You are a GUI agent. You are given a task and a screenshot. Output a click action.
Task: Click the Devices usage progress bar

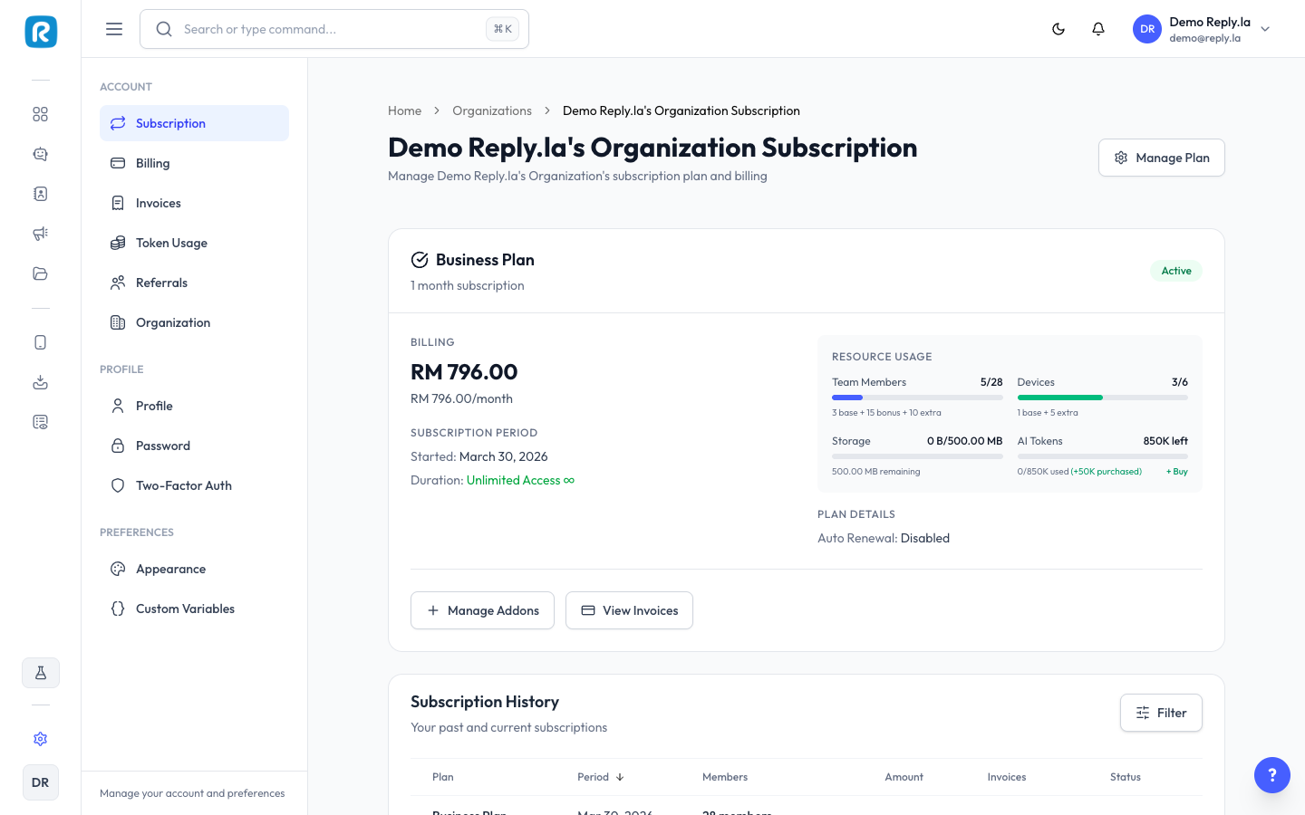1102,398
